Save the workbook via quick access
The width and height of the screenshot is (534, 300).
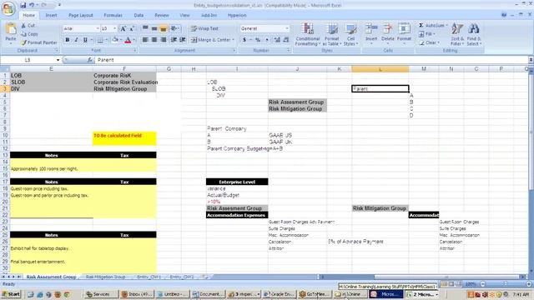[23, 5]
